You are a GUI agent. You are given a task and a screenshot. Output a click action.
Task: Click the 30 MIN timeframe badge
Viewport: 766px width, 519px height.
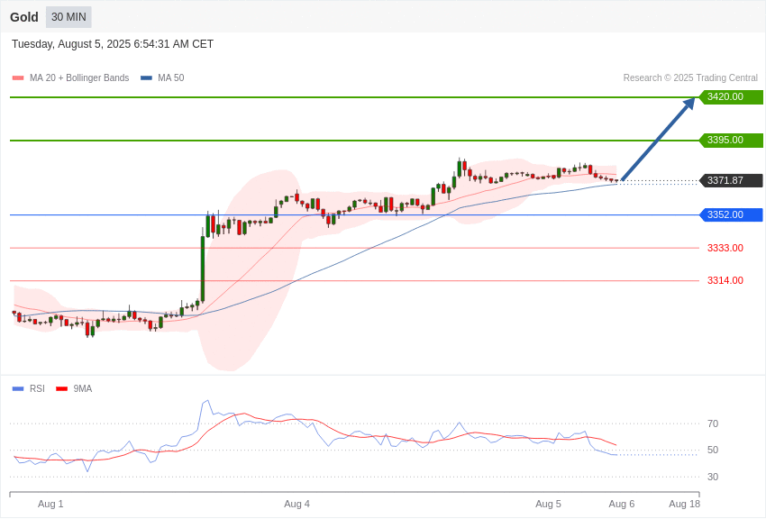click(x=68, y=17)
